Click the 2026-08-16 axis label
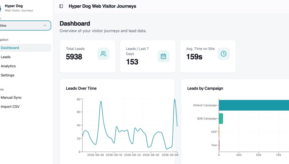Viewport: 289px width, 164px height. (x=114, y=155)
